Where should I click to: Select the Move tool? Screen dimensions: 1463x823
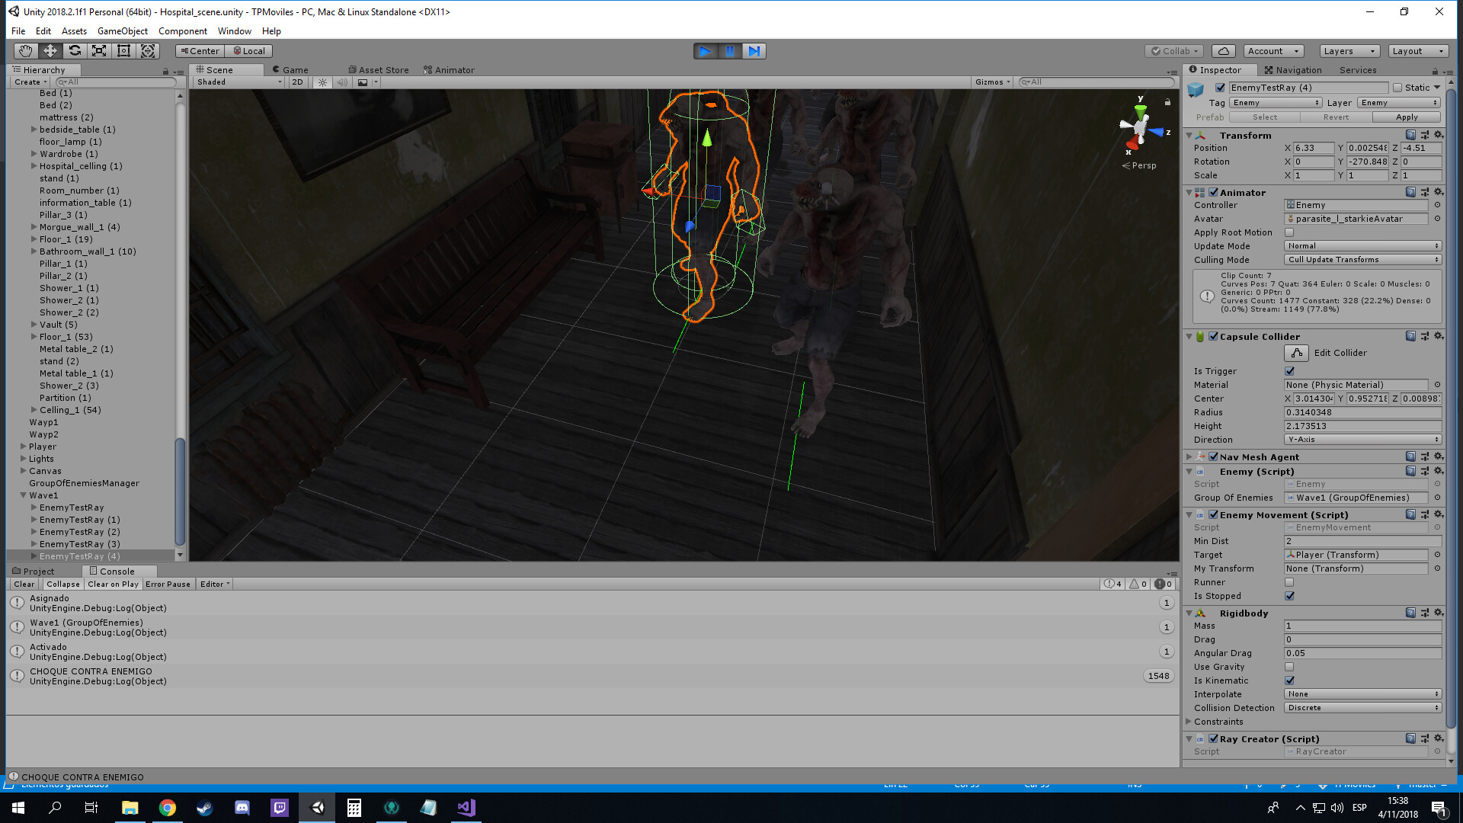pyautogui.click(x=50, y=50)
